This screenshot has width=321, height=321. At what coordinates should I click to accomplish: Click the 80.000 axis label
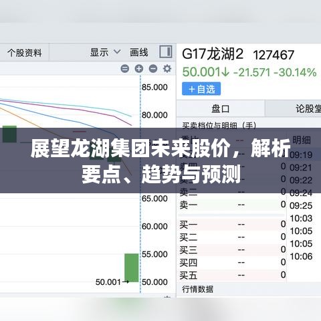click(154, 115)
